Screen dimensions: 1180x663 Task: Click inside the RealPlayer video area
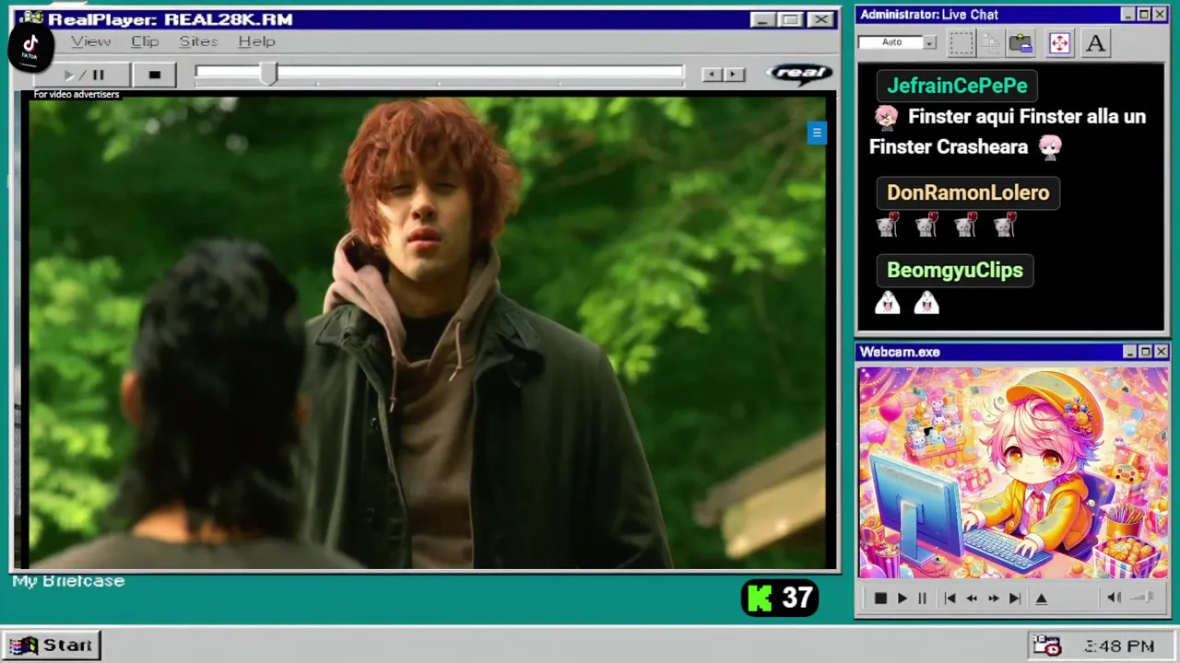point(428,333)
